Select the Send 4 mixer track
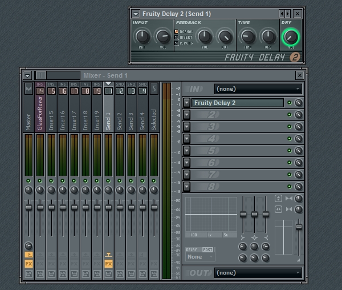Screen dimensions: 342x290 tap(142, 107)
